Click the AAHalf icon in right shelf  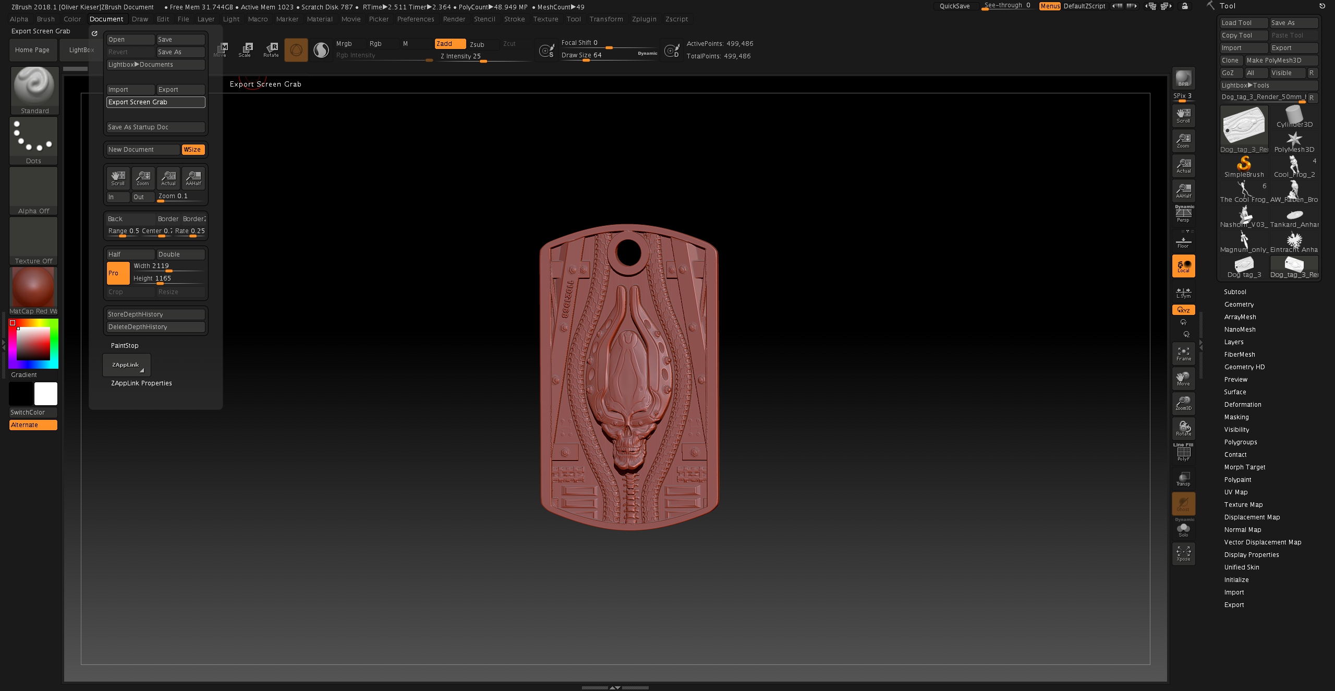point(1183,190)
